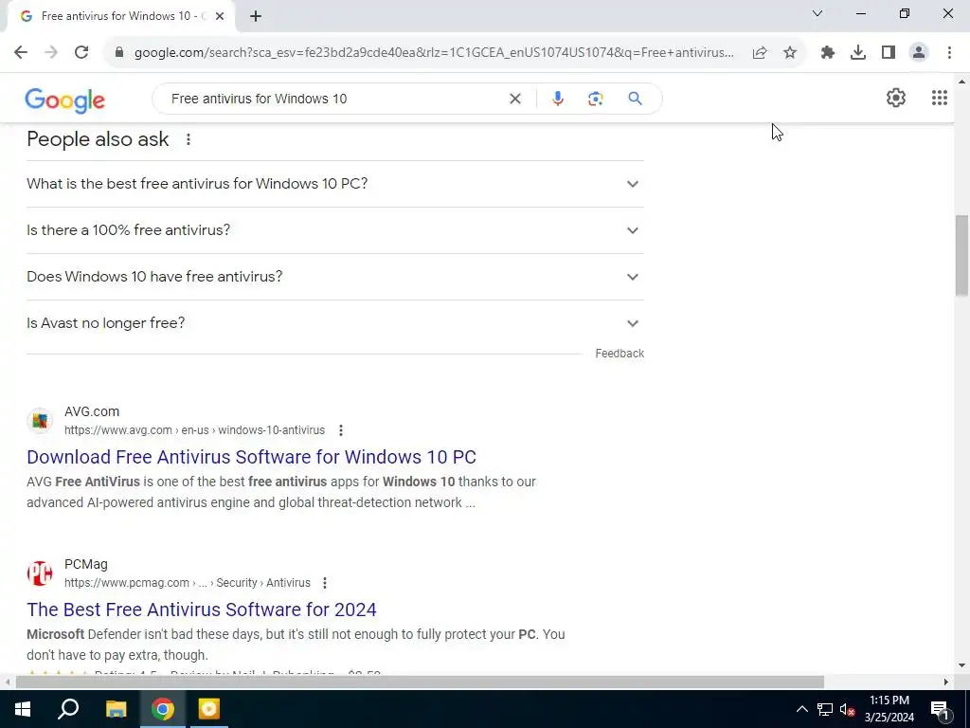Click the Chrome taskbar icon

163,709
